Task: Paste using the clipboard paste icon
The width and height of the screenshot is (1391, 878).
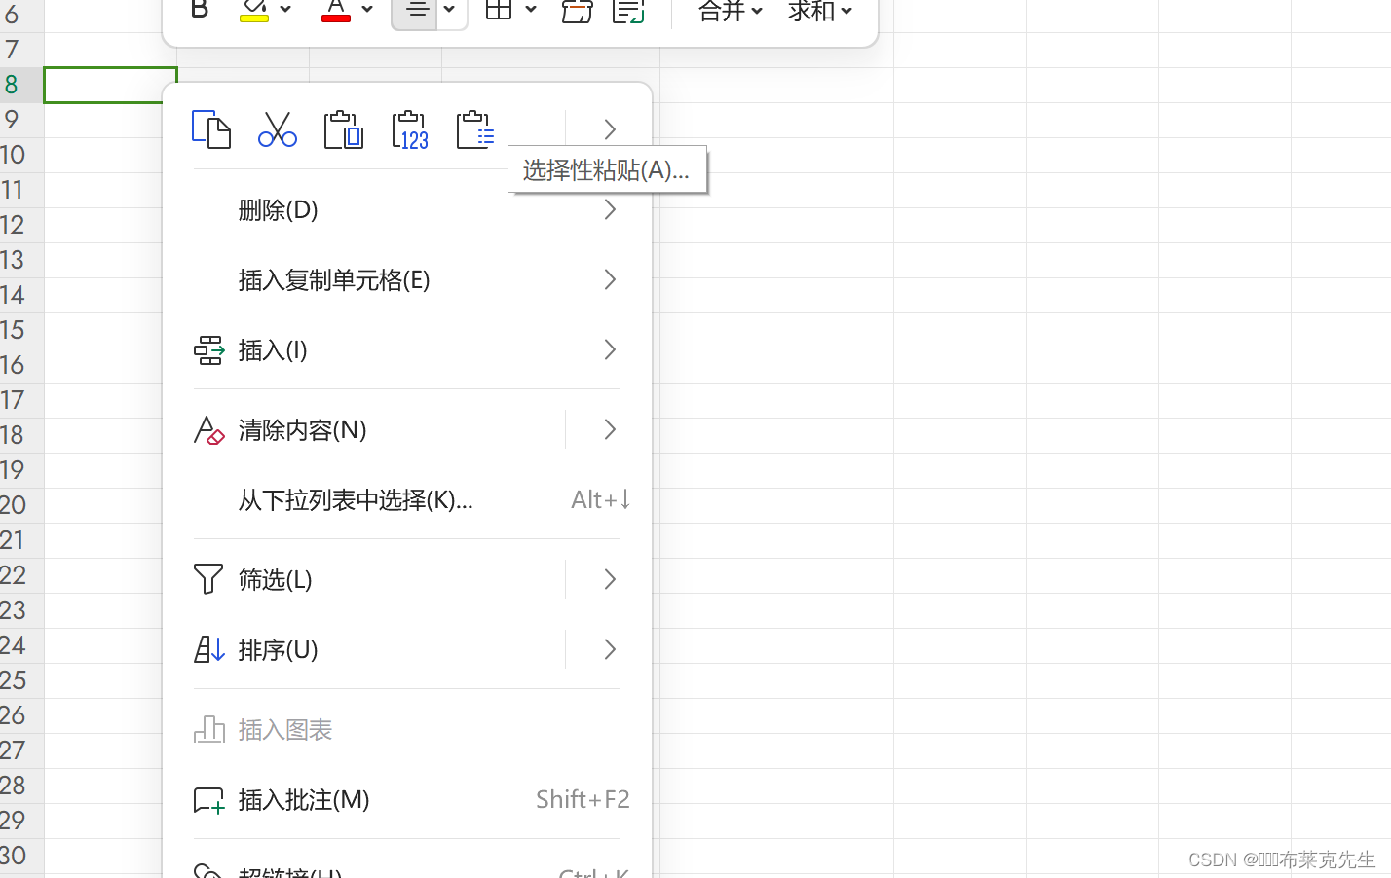Action: pyautogui.click(x=344, y=129)
